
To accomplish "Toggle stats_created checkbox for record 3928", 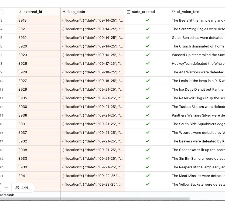I will point(148,72).
